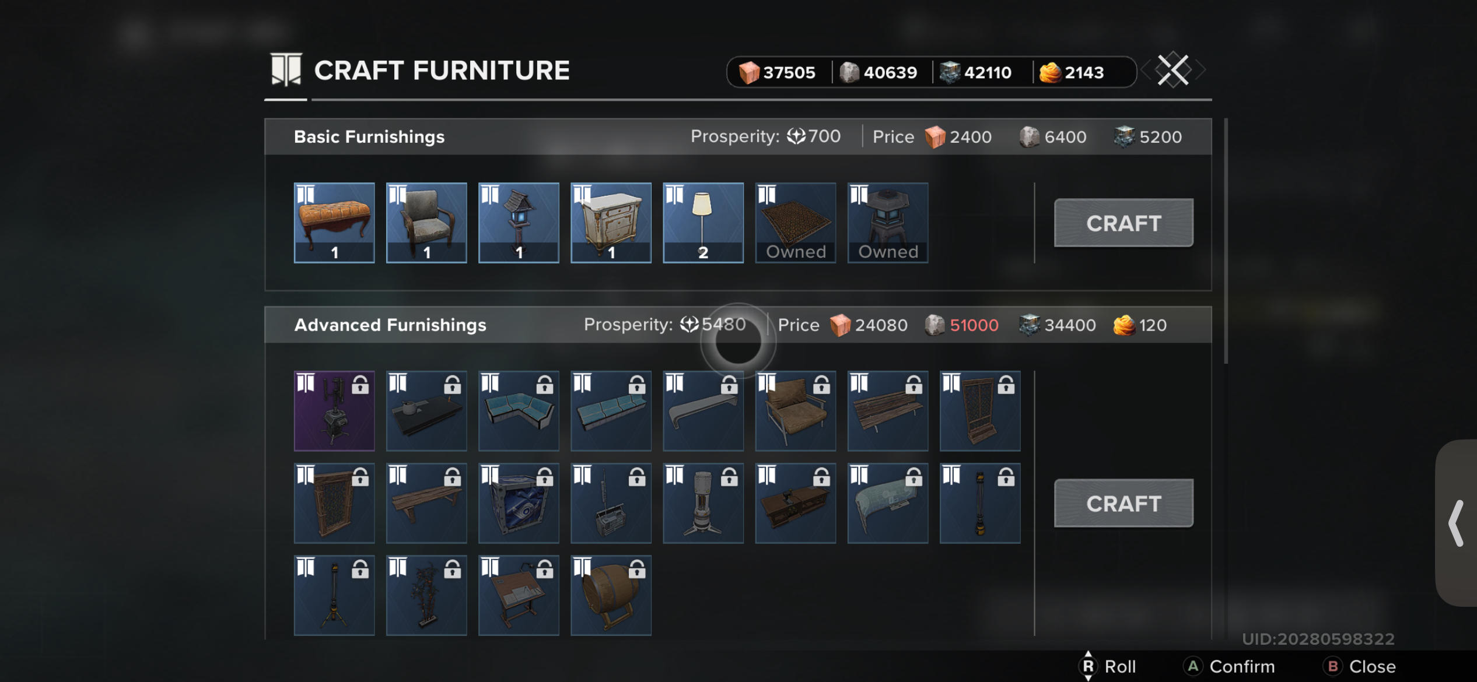
Task: Select the white nightstand cabinet tile
Action: point(611,223)
